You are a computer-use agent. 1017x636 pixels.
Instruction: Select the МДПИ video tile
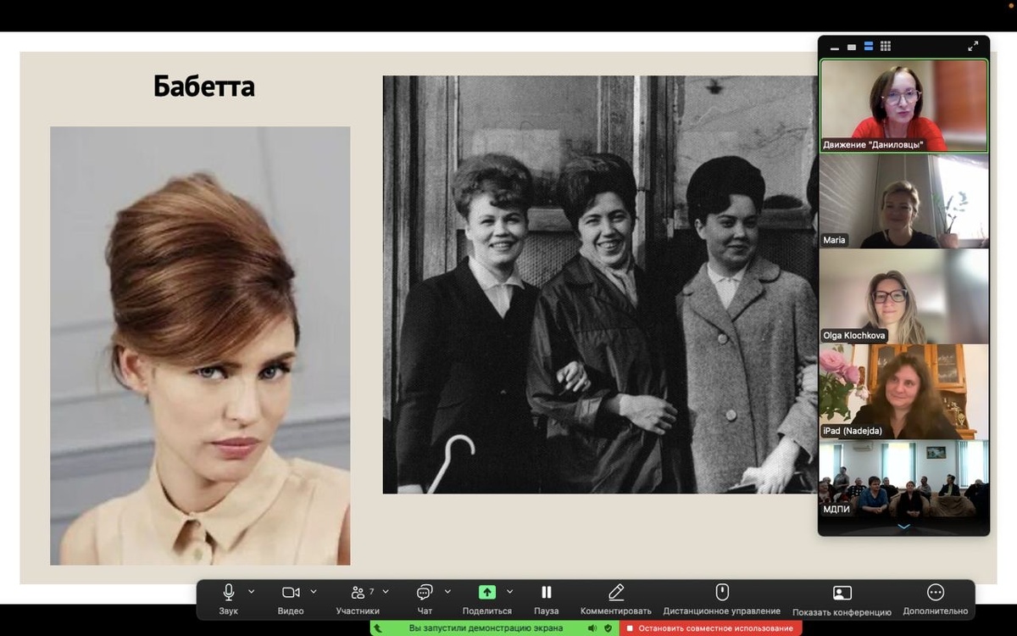[x=903, y=478]
